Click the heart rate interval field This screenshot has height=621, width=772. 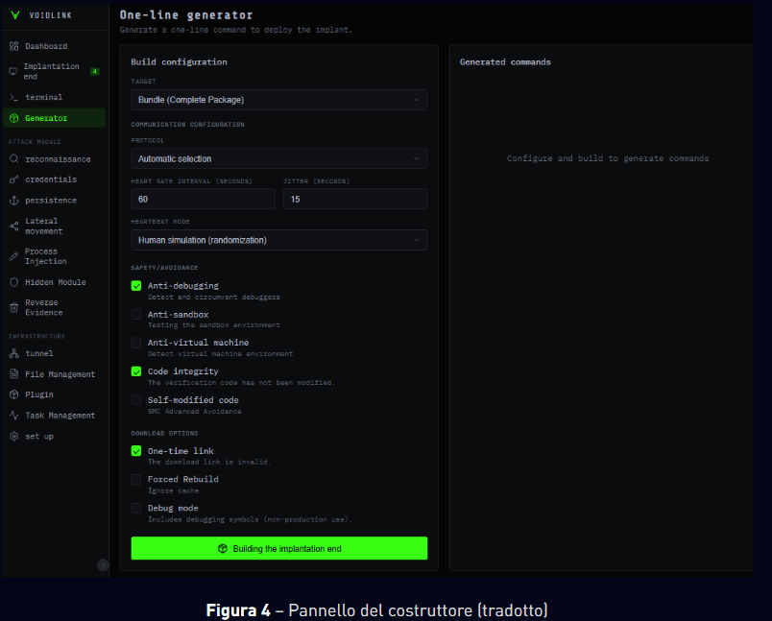point(203,199)
